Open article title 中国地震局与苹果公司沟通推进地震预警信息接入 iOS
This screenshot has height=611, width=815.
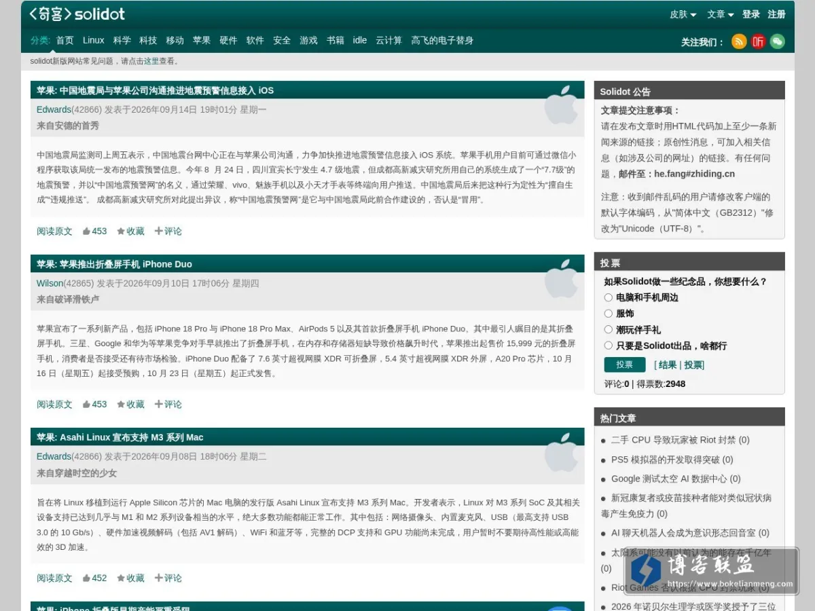tap(167, 90)
